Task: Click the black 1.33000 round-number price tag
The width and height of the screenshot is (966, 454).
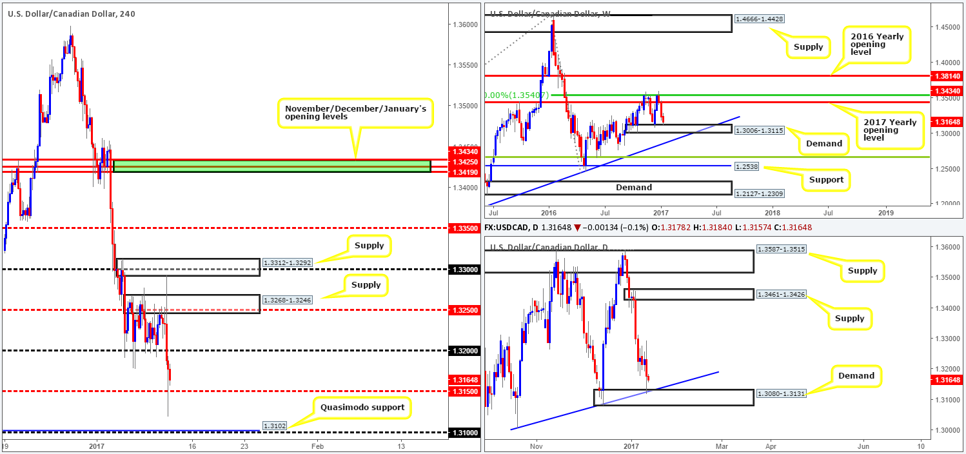Action: coord(464,269)
